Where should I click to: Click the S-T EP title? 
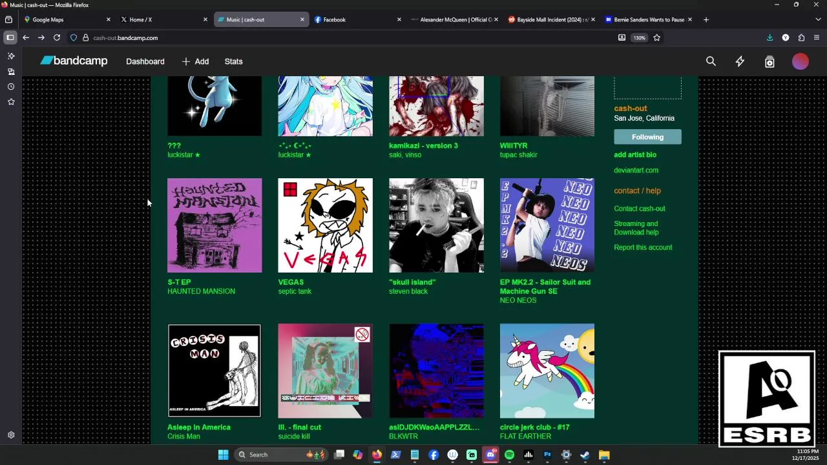pos(179,282)
